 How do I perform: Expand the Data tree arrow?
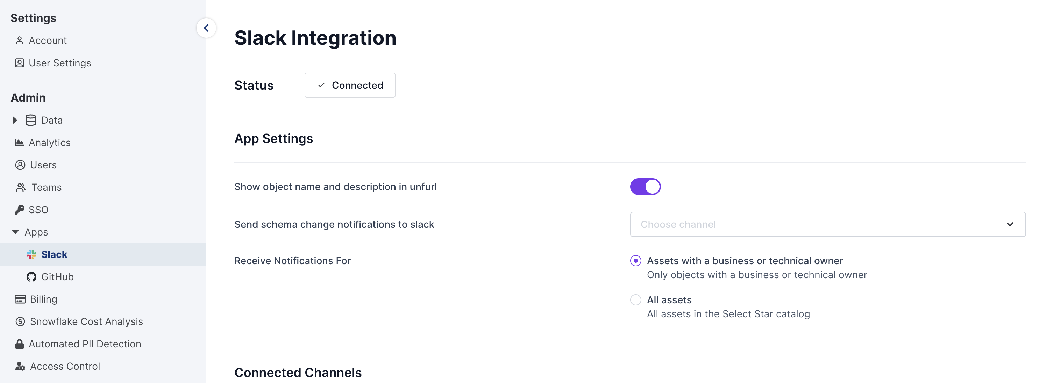(x=15, y=120)
